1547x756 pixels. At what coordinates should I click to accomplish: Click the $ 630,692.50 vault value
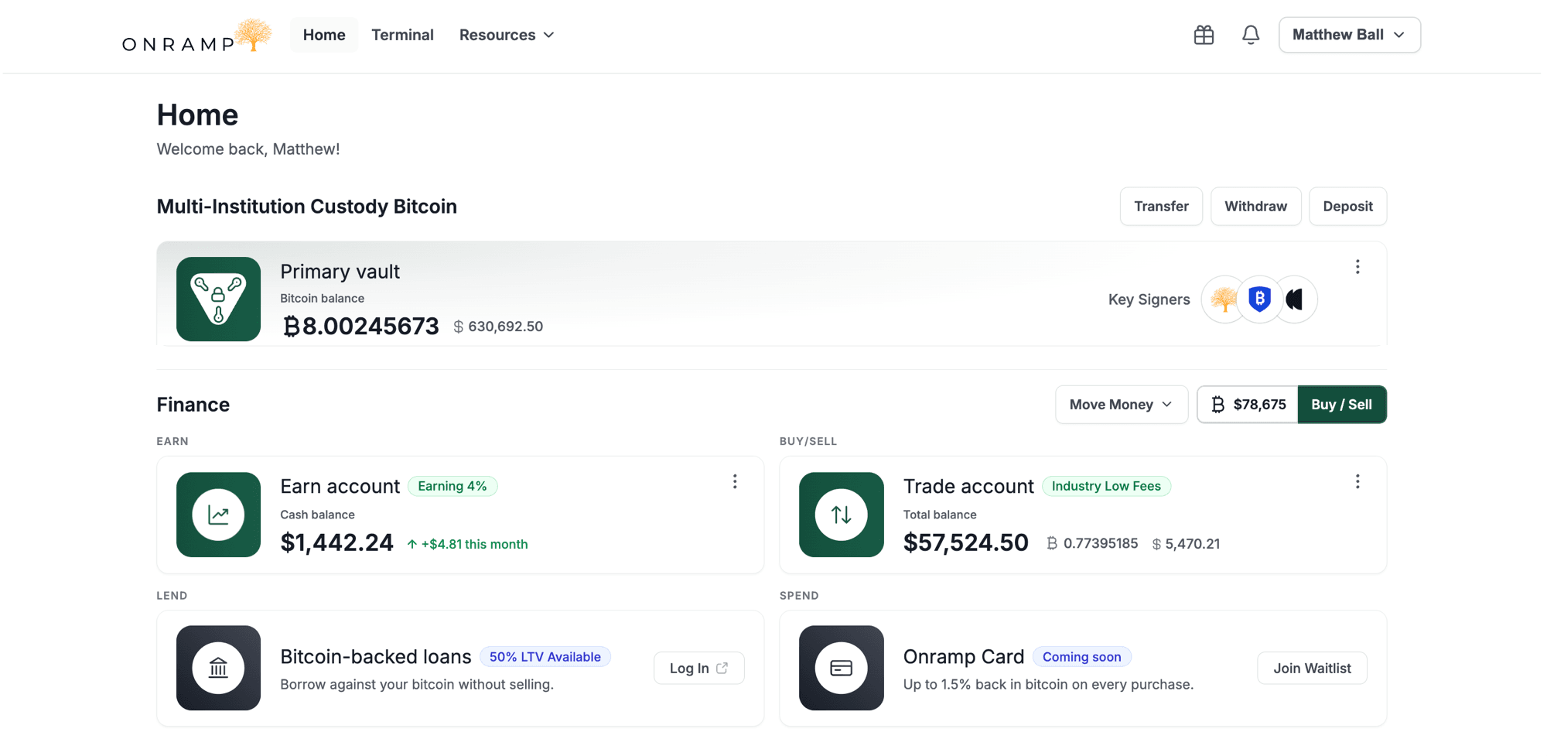pos(498,327)
